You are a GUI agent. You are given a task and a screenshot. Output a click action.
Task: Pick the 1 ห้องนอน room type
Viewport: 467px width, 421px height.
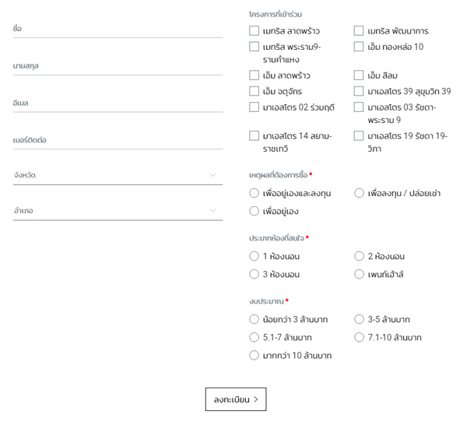pos(254,256)
